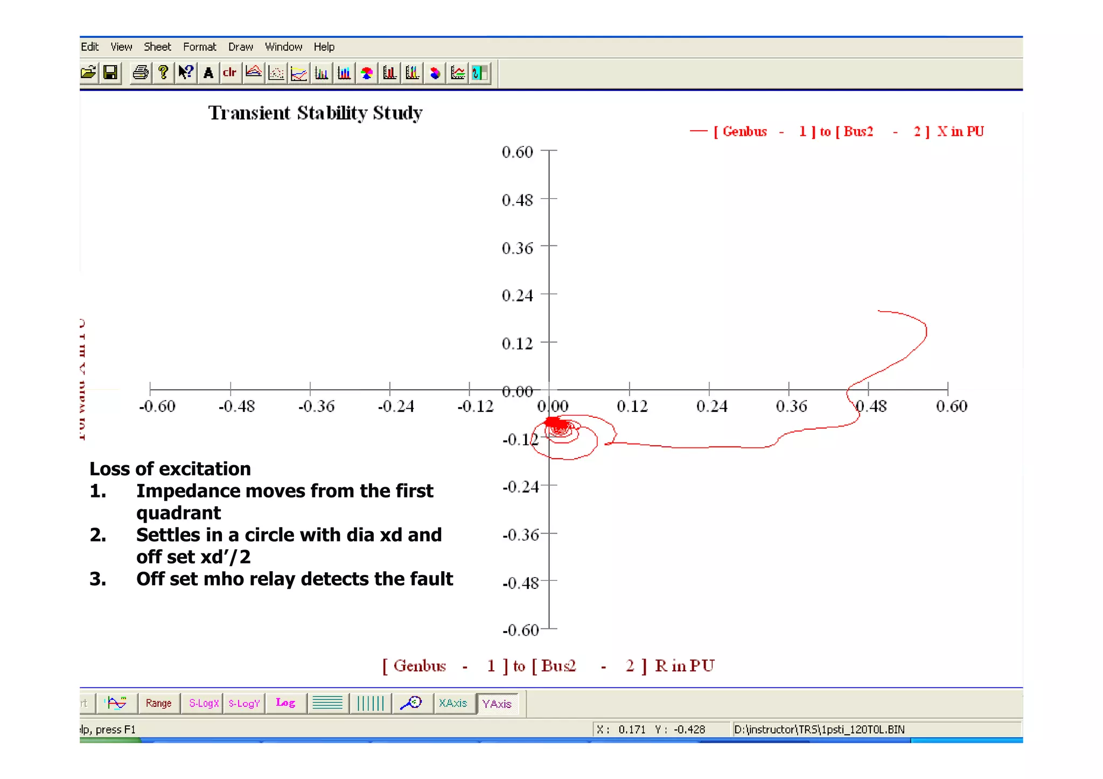Click the Range button

(x=158, y=703)
